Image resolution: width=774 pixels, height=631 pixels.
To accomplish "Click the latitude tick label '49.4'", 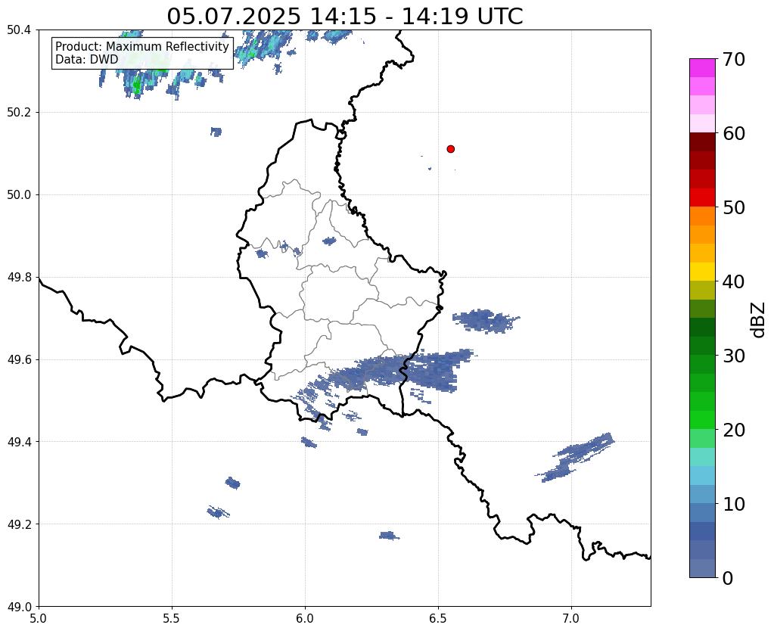I will point(19,442).
